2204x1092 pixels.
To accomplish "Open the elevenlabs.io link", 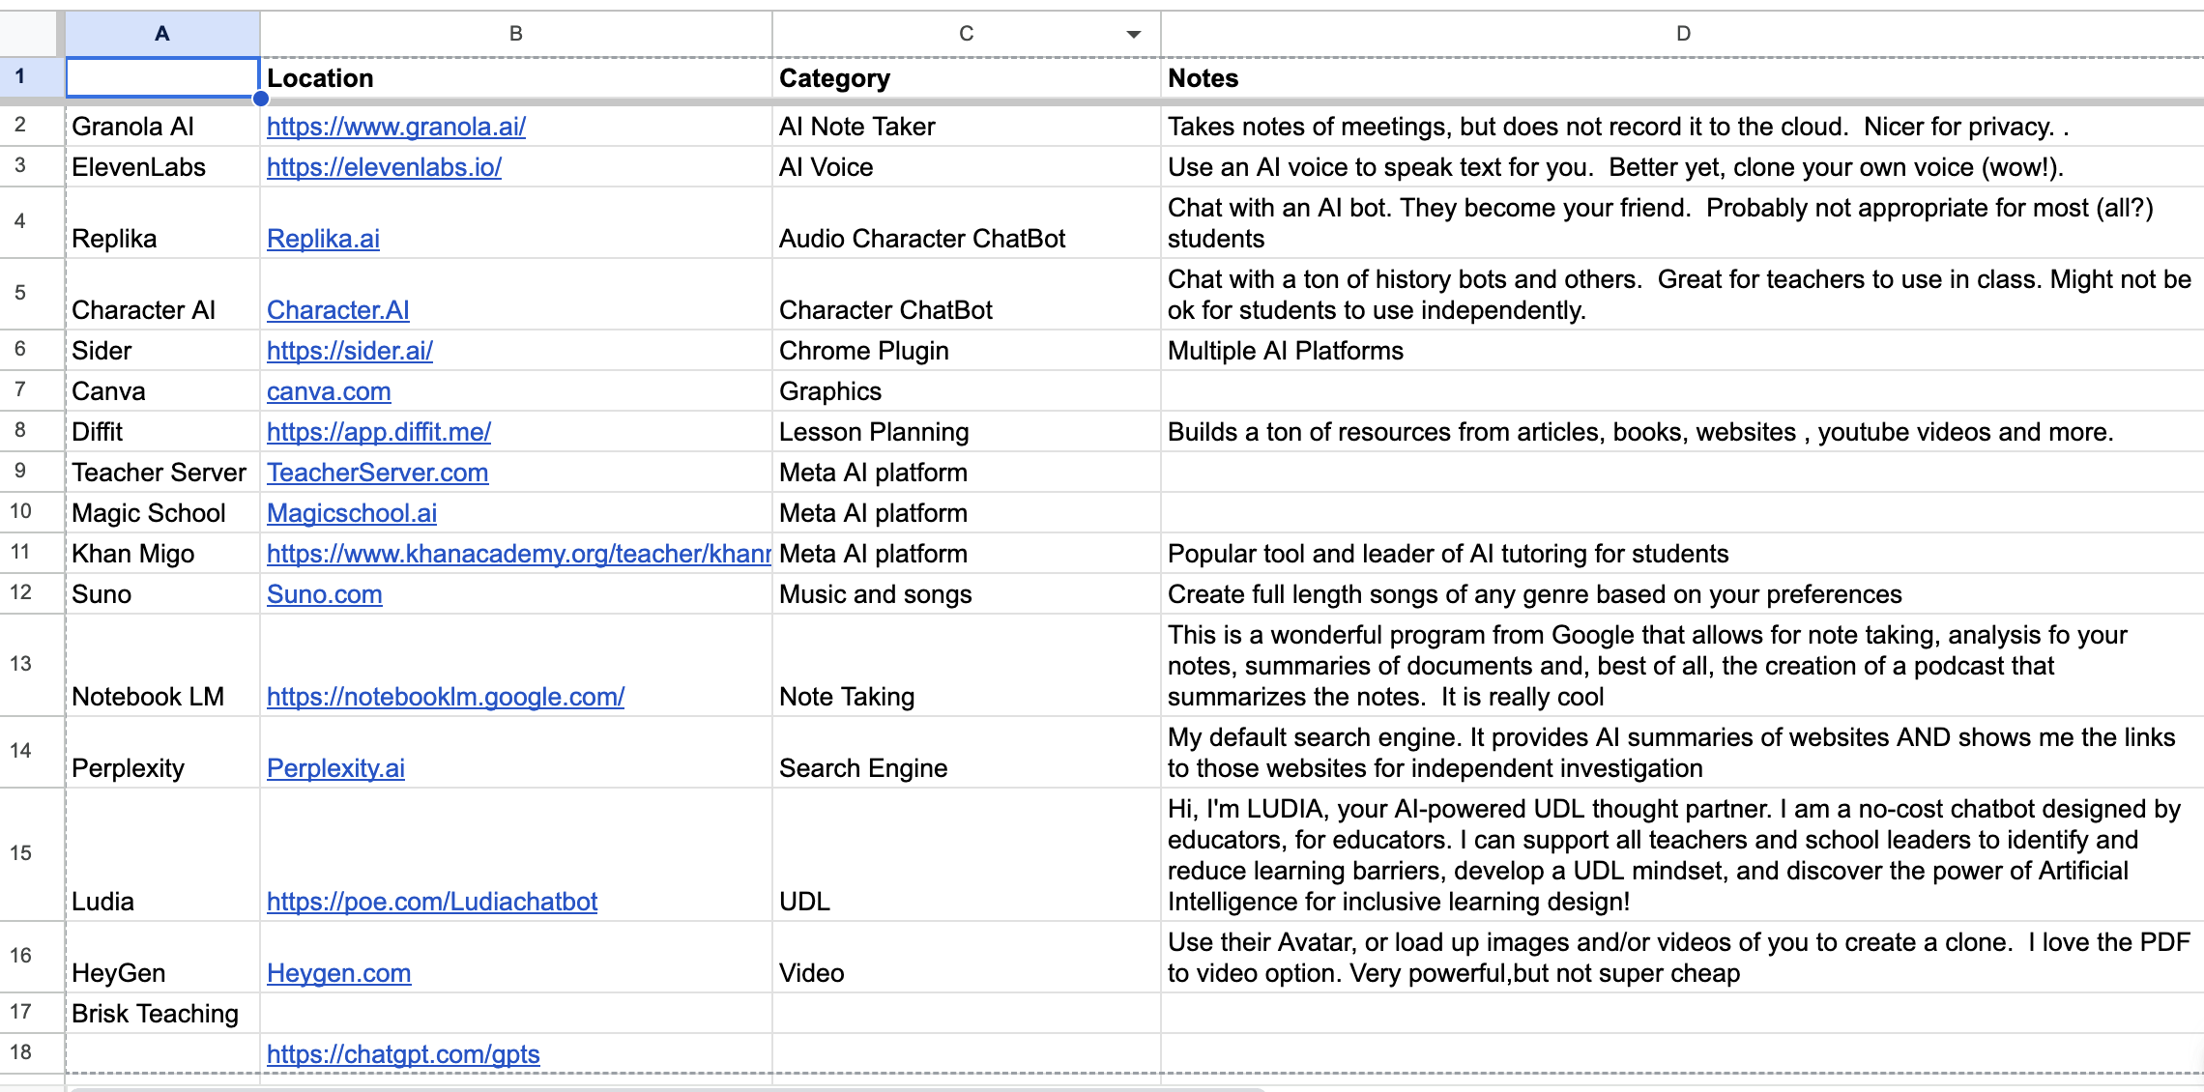I will (x=384, y=167).
